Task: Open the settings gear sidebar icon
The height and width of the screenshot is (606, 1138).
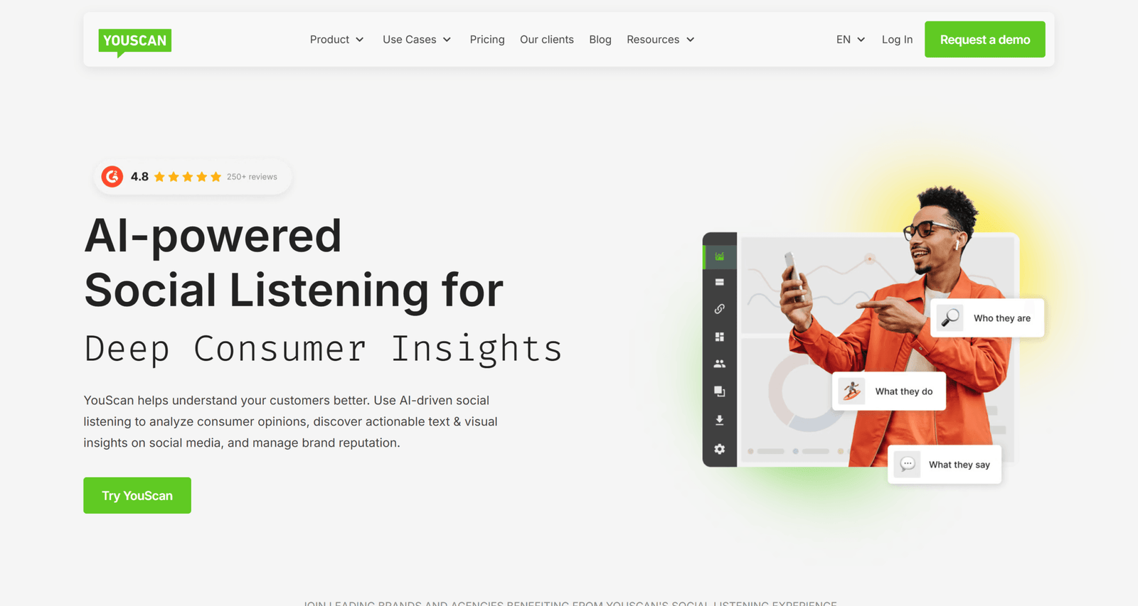Action: click(720, 449)
